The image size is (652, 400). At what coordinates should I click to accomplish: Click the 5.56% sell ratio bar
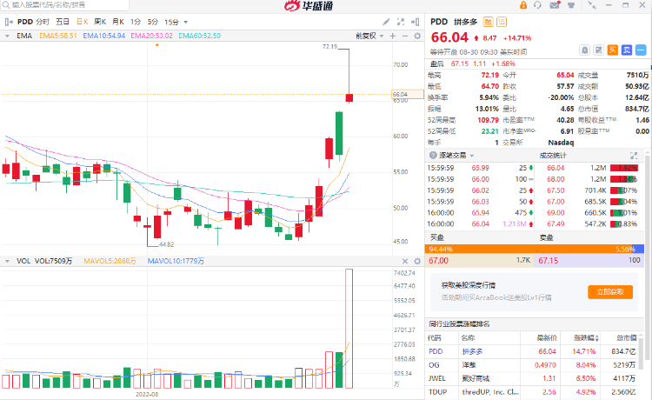coord(638,249)
